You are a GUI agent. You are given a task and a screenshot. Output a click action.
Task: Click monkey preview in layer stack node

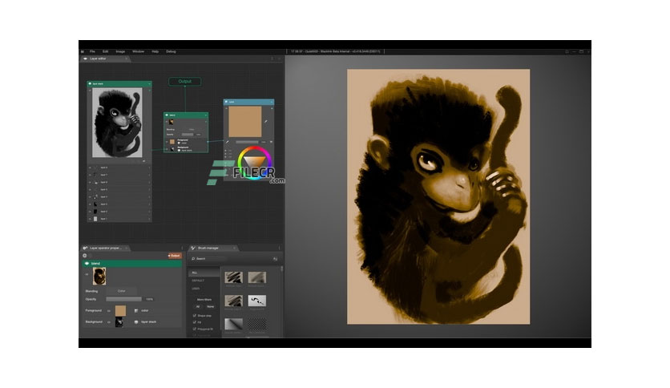click(x=118, y=123)
